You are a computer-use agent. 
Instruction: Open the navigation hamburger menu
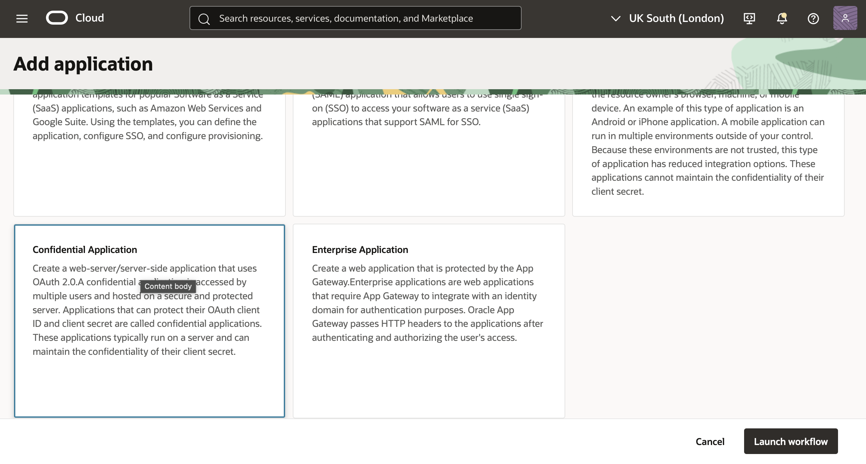click(22, 18)
